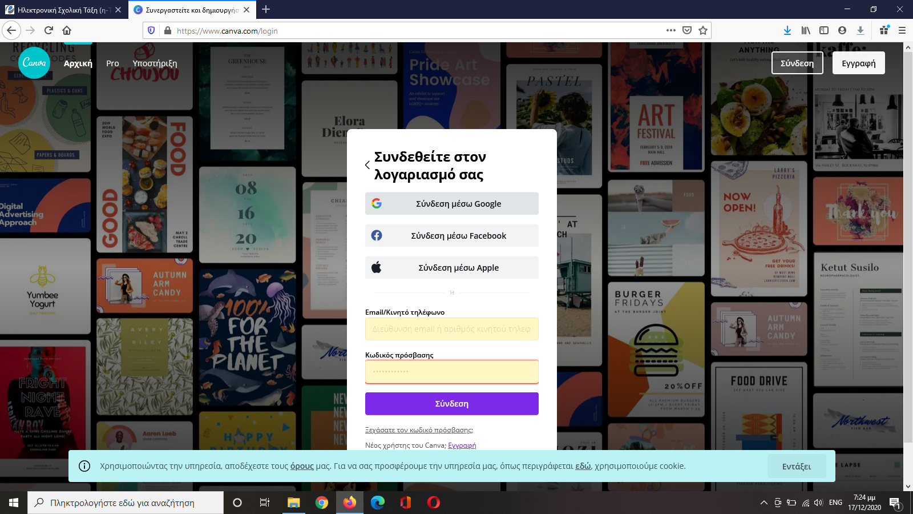Open the Εγγραφή link for new users

click(x=462, y=445)
